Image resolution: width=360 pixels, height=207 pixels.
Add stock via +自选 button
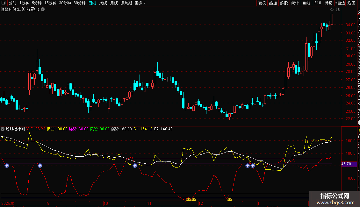340,3
